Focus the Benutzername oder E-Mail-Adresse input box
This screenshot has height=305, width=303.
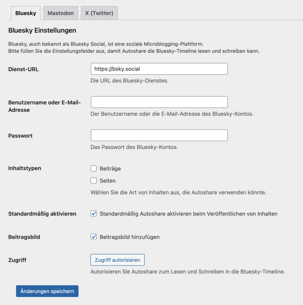159,102
